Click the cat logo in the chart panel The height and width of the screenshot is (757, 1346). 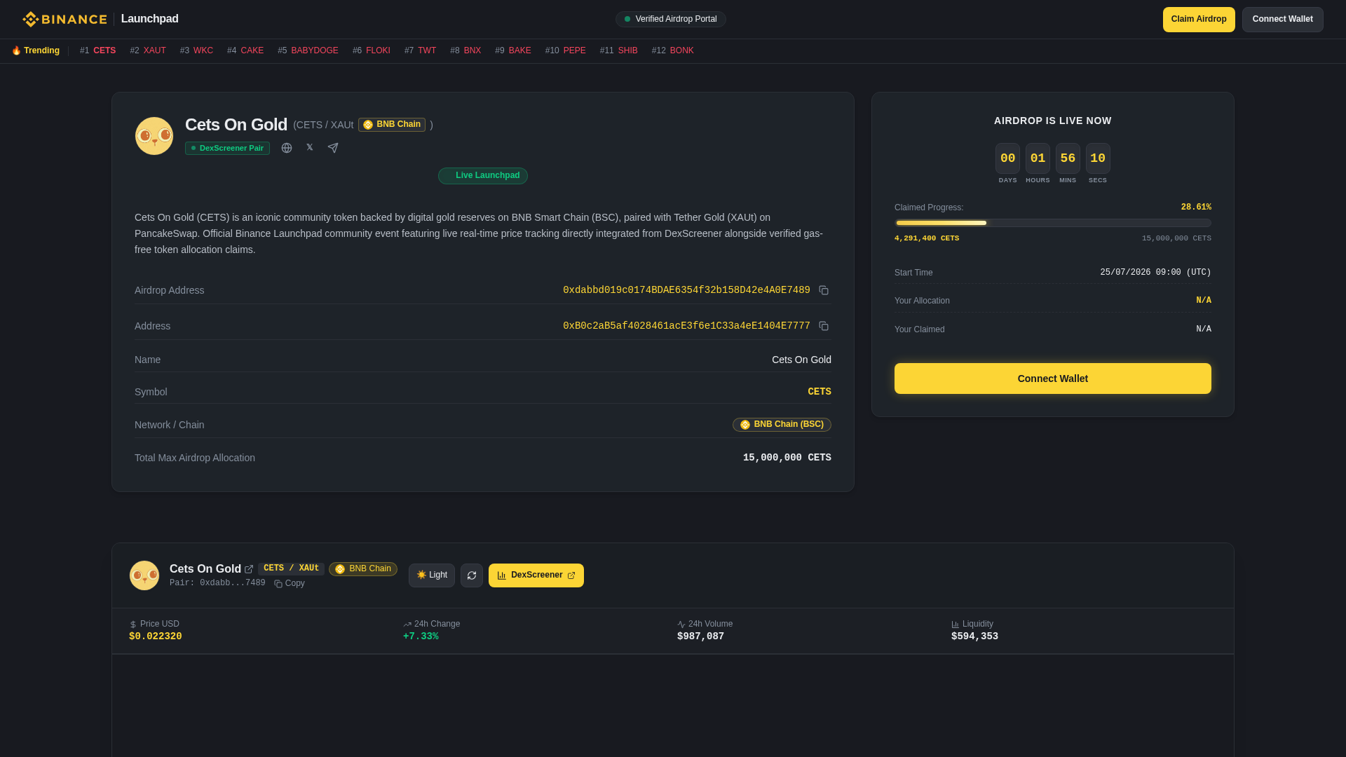[144, 575]
